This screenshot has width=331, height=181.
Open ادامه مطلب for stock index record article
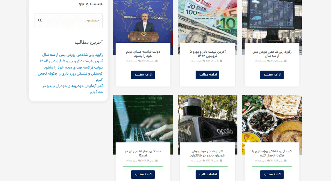coord(272,75)
